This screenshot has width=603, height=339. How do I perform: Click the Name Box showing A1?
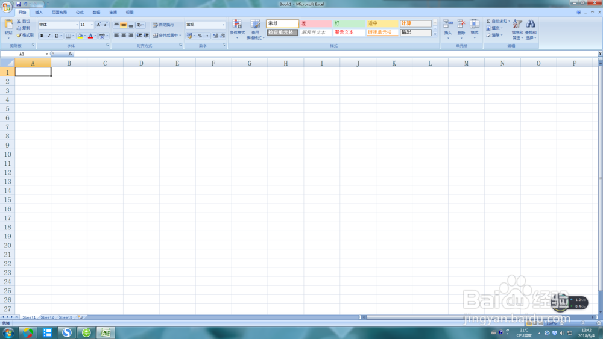point(25,54)
